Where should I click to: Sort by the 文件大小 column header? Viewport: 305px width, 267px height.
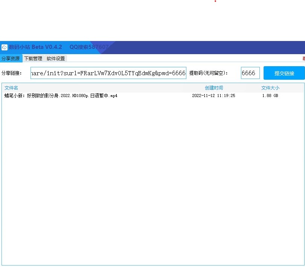click(x=270, y=88)
